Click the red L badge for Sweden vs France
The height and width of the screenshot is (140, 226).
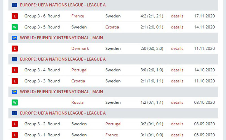(x=14, y=135)
